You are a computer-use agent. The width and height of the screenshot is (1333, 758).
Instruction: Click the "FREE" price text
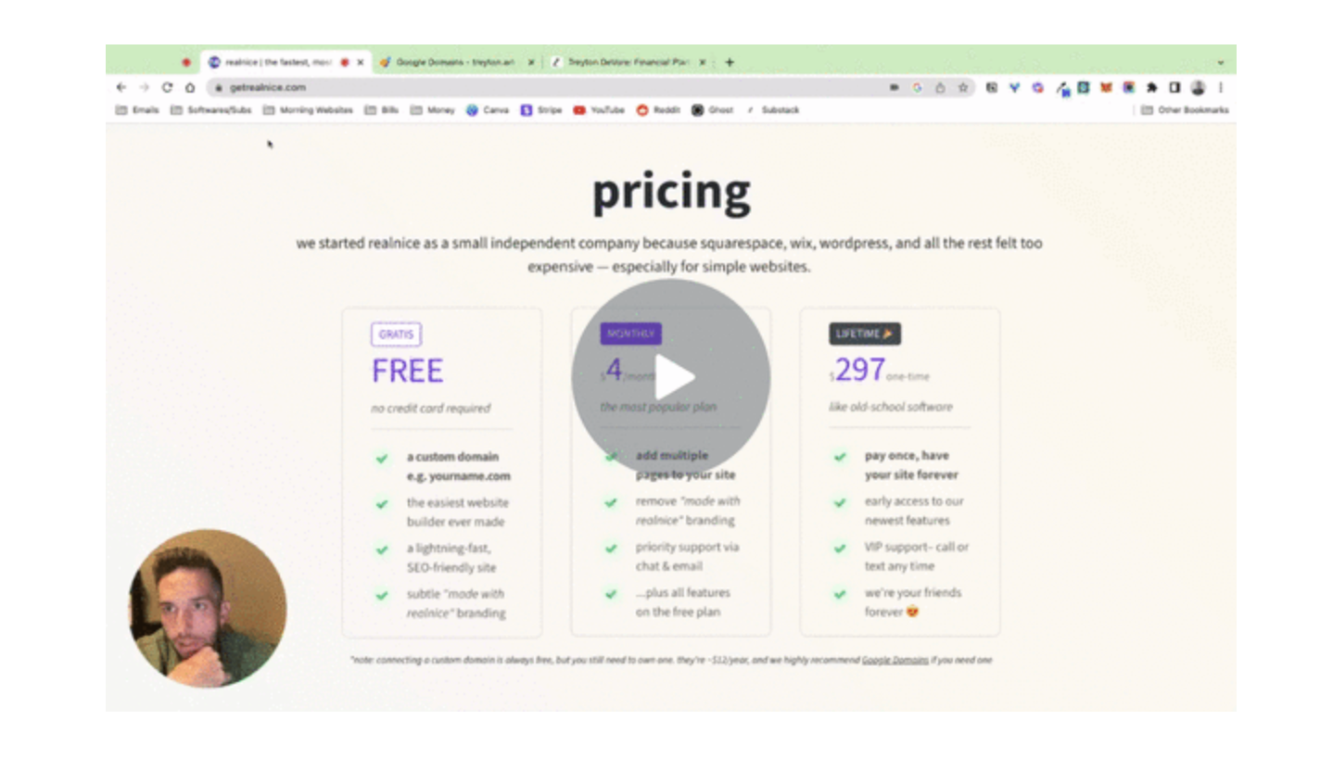click(x=407, y=371)
